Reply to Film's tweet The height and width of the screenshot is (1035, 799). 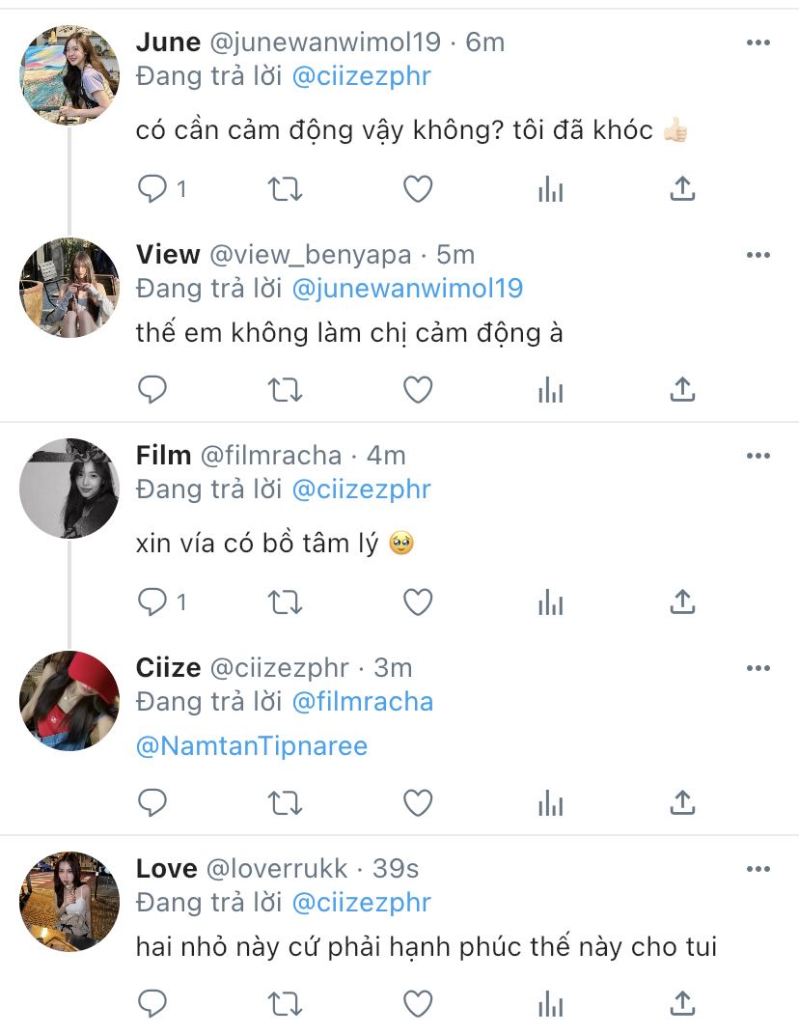coord(152,602)
